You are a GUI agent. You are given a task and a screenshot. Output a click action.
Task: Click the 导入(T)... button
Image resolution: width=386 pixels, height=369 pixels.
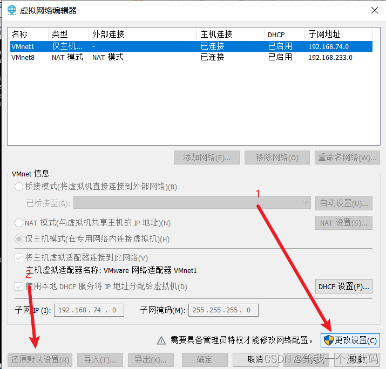pyautogui.click(x=100, y=360)
